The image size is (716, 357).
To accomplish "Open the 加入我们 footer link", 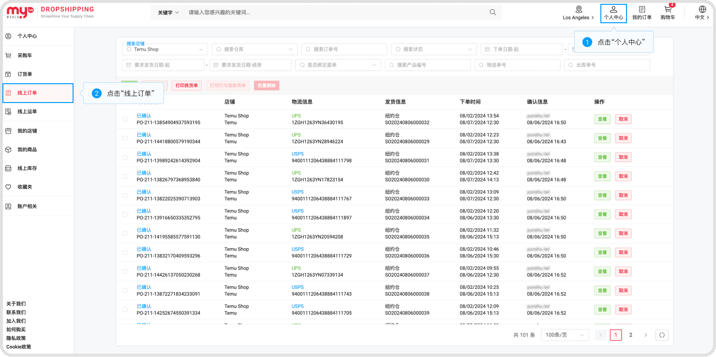I will pyautogui.click(x=16, y=321).
